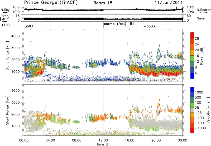Click the 'Velocity [m s-1]' colorbar label
This screenshot has height=146, width=211.
coord(208,110)
